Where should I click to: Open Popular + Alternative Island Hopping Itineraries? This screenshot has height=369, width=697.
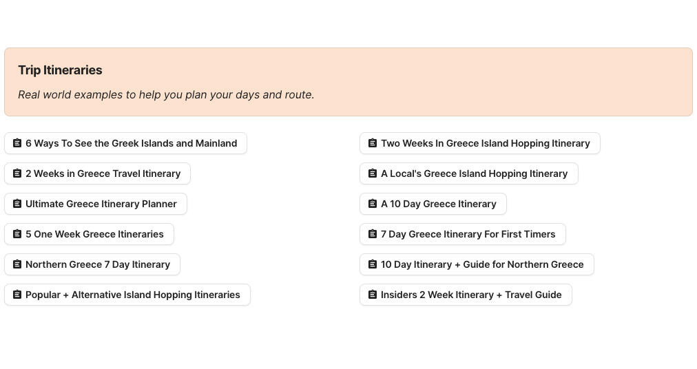click(132, 295)
